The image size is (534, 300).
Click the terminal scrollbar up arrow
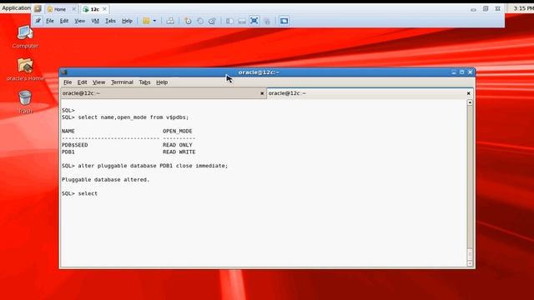[x=470, y=102]
